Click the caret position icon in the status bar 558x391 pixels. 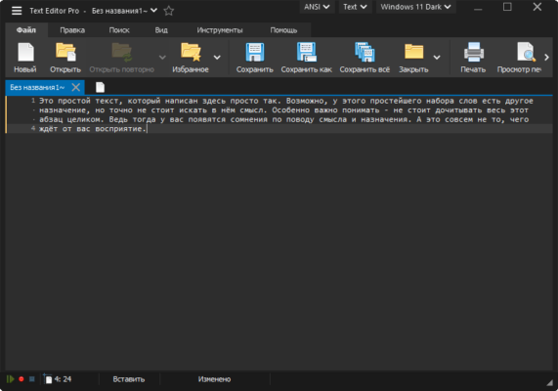(x=47, y=379)
